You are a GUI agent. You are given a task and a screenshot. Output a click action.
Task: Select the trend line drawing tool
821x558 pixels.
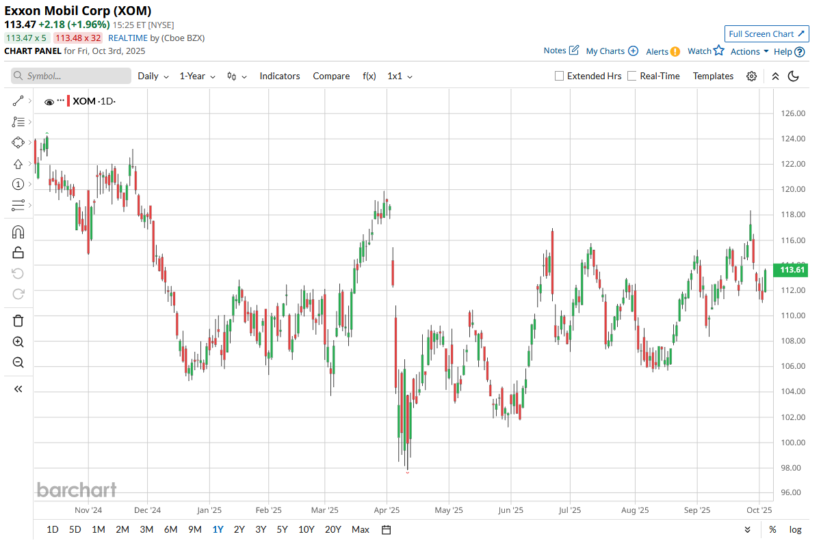(x=18, y=102)
